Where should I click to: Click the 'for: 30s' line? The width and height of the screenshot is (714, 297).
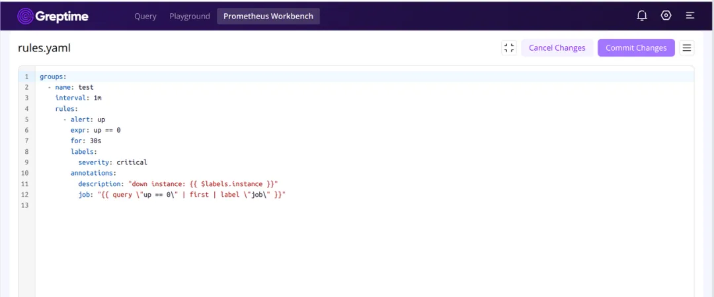86,141
